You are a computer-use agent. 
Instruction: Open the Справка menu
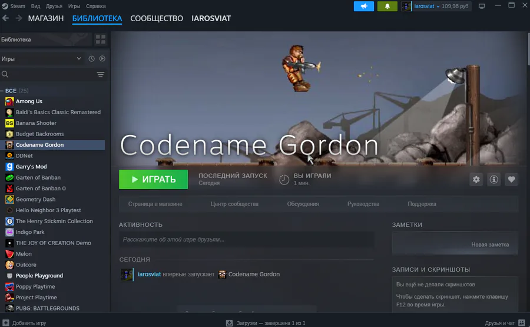point(95,6)
